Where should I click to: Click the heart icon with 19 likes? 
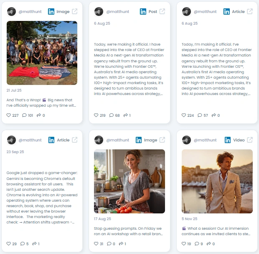coord(184,244)
